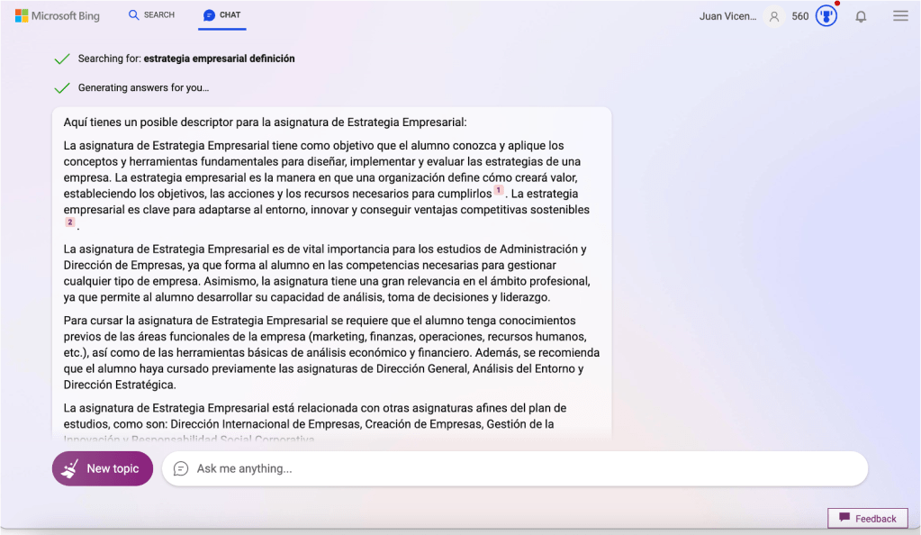Click the Microsoft Bing logo
Image resolution: width=921 pixels, height=535 pixels.
tap(57, 16)
